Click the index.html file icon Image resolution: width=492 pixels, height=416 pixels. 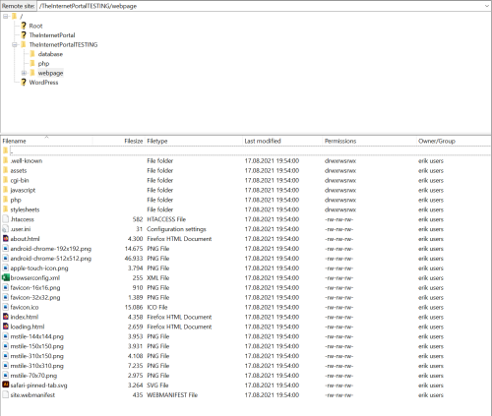pos(6,317)
